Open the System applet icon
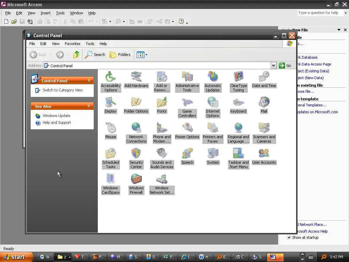The width and height of the screenshot is (349, 262). pyautogui.click(x=213, y=156)
